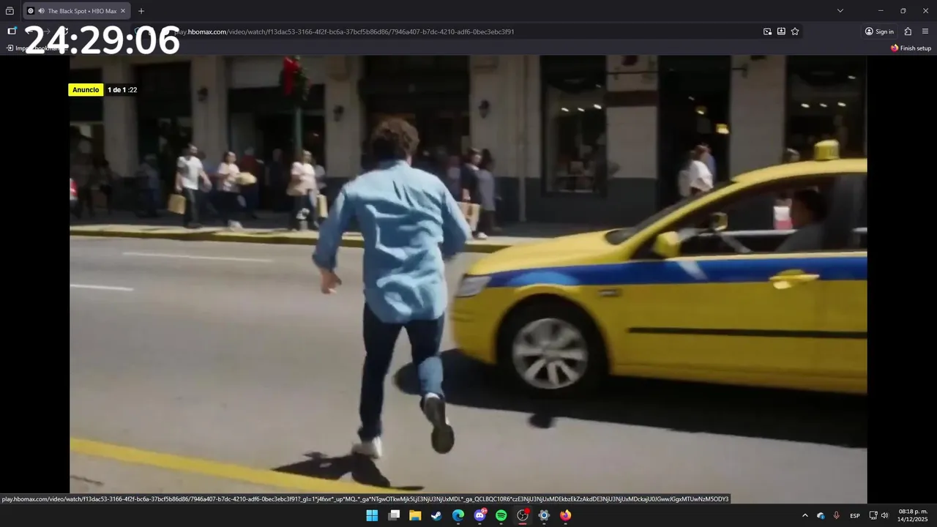Viewport: 937px width, 527px height.
Task: Select The Black Spot • HBO Max tab
Action: [x=77, y=11]
